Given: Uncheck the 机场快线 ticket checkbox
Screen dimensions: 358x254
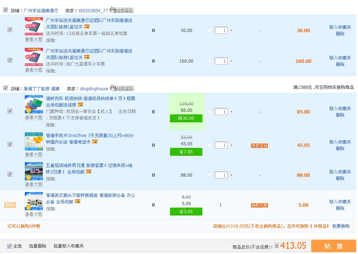Looking at the screenshot, I should (x=10, y=111).
